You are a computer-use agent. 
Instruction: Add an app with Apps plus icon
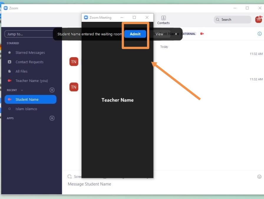click(x=52, y=118)
